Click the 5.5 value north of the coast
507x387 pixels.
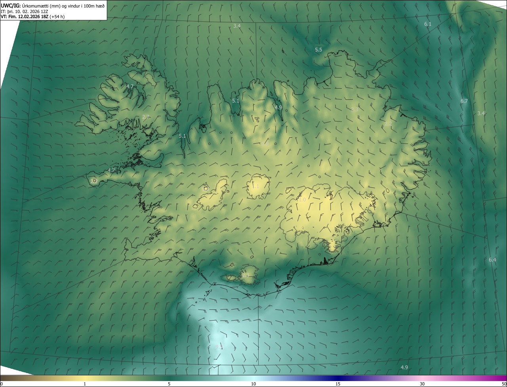pos(318,49)
